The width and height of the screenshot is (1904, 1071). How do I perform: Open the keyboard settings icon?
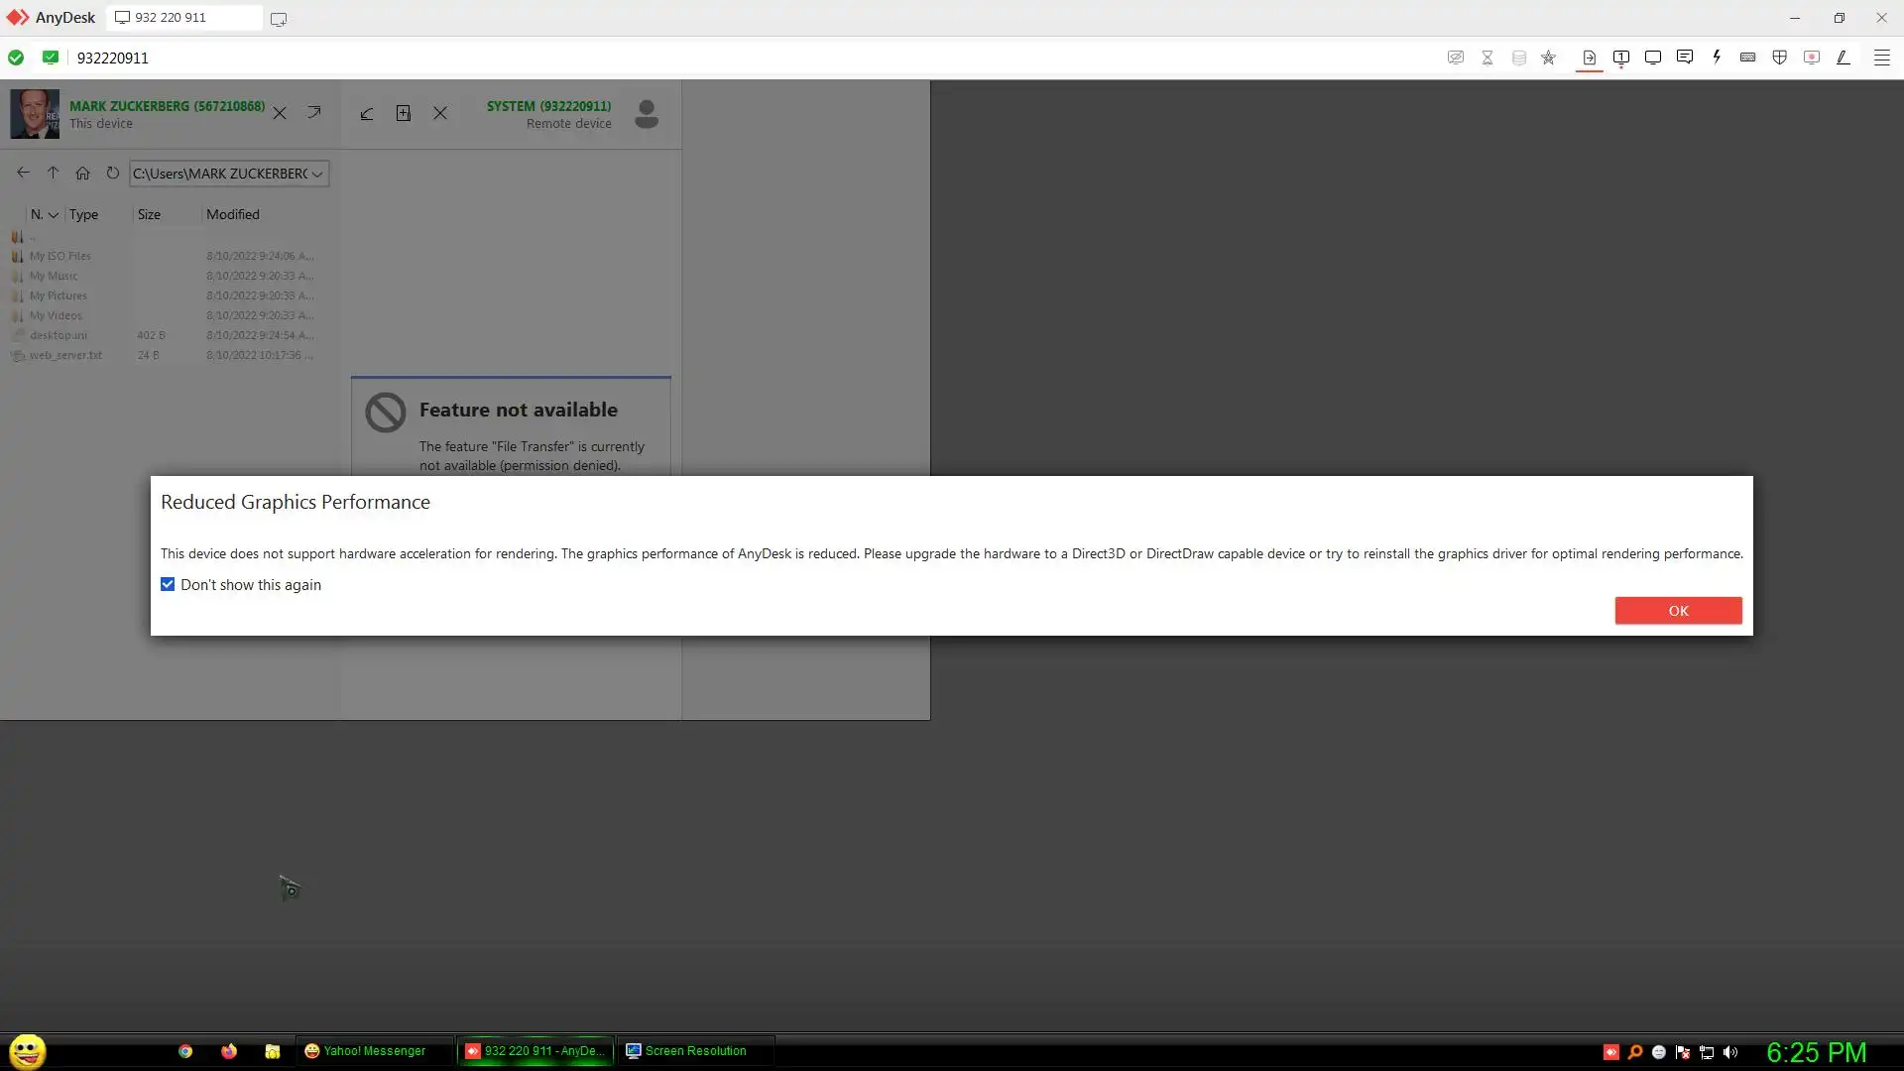tap(1748, 58)
